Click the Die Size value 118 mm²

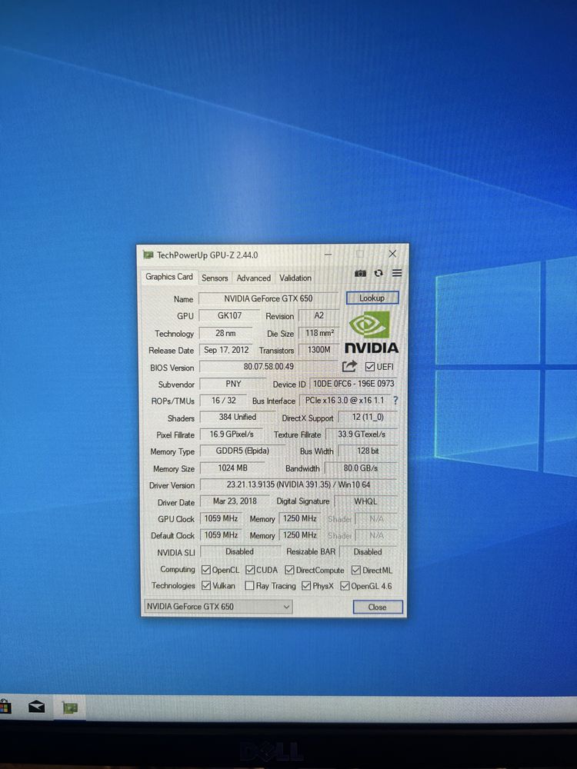tap(319, 333)
